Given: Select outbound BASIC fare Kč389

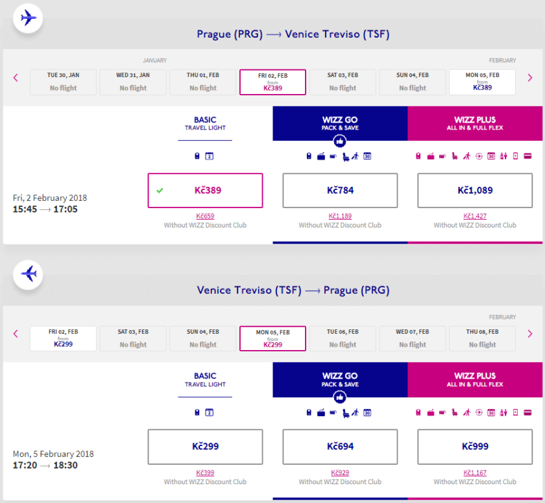Looking at the screenshot, I should pos(205,191).
